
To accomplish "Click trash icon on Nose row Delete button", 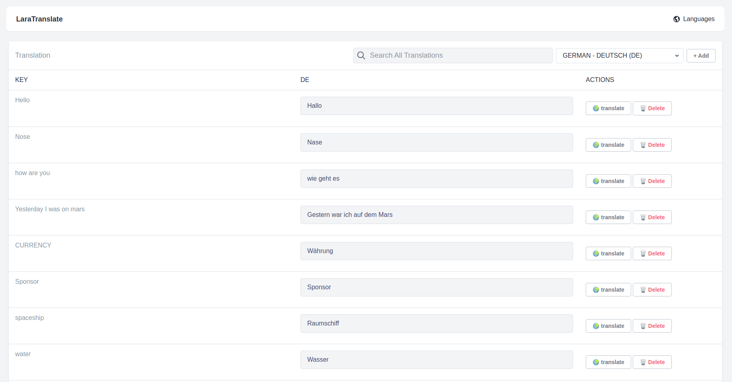I will coord(643,145).
